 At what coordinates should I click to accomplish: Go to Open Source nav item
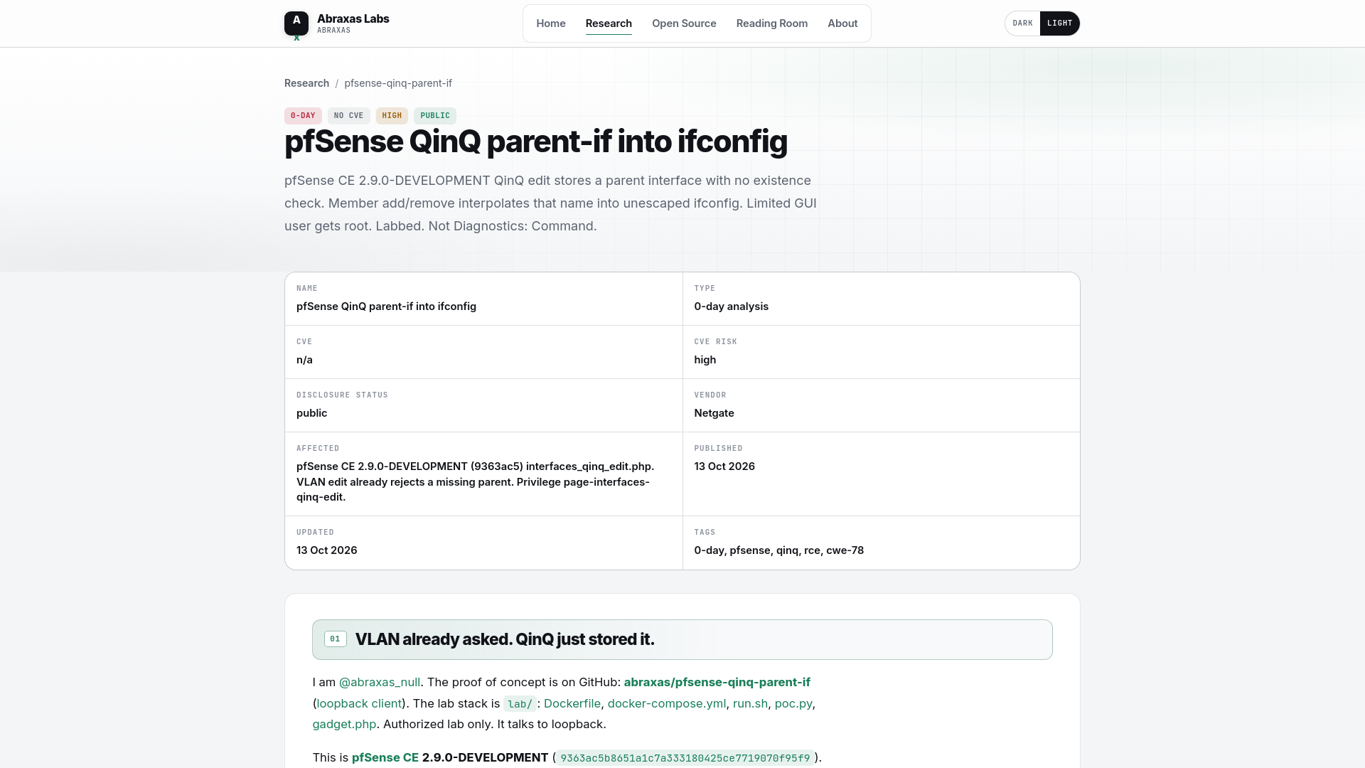[684, 23]
